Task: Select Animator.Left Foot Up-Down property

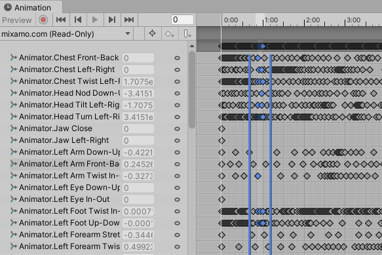Action: pyautogui.click(x=69, y=223)
